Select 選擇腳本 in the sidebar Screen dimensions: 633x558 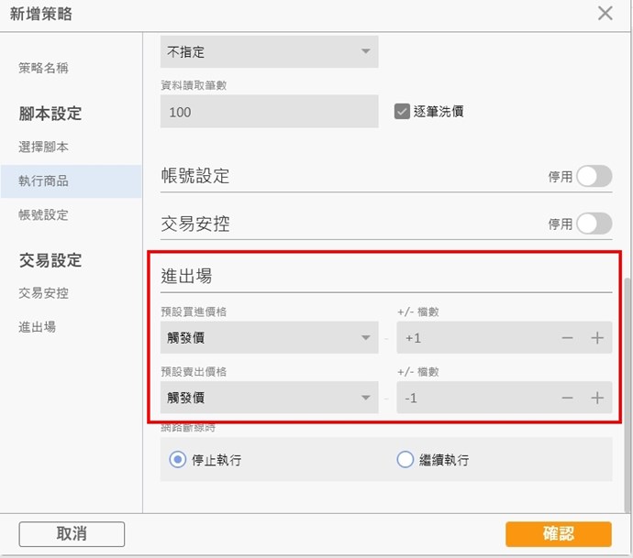[x=44, y=147]
